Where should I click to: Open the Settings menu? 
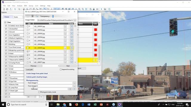coord(42,6)
